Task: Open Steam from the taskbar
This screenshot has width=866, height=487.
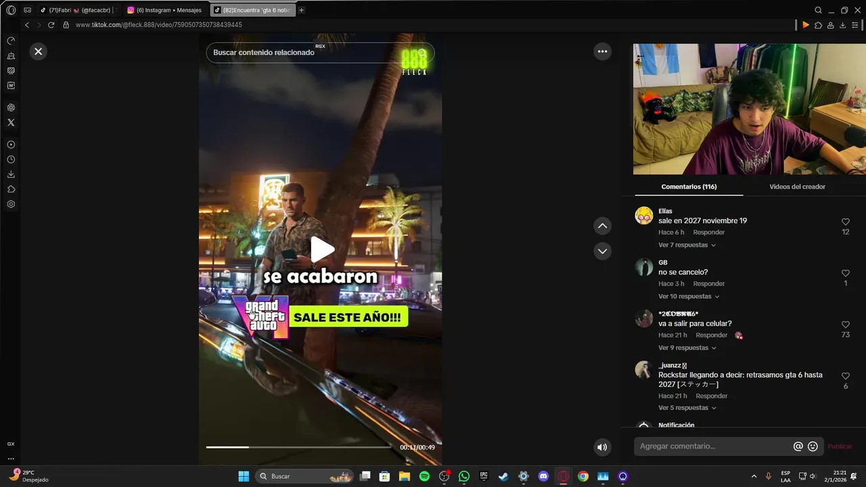Action: [503, 476]
